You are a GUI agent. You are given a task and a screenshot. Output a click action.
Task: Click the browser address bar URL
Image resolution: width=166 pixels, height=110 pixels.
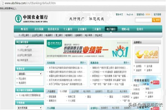tap(30, 3)
